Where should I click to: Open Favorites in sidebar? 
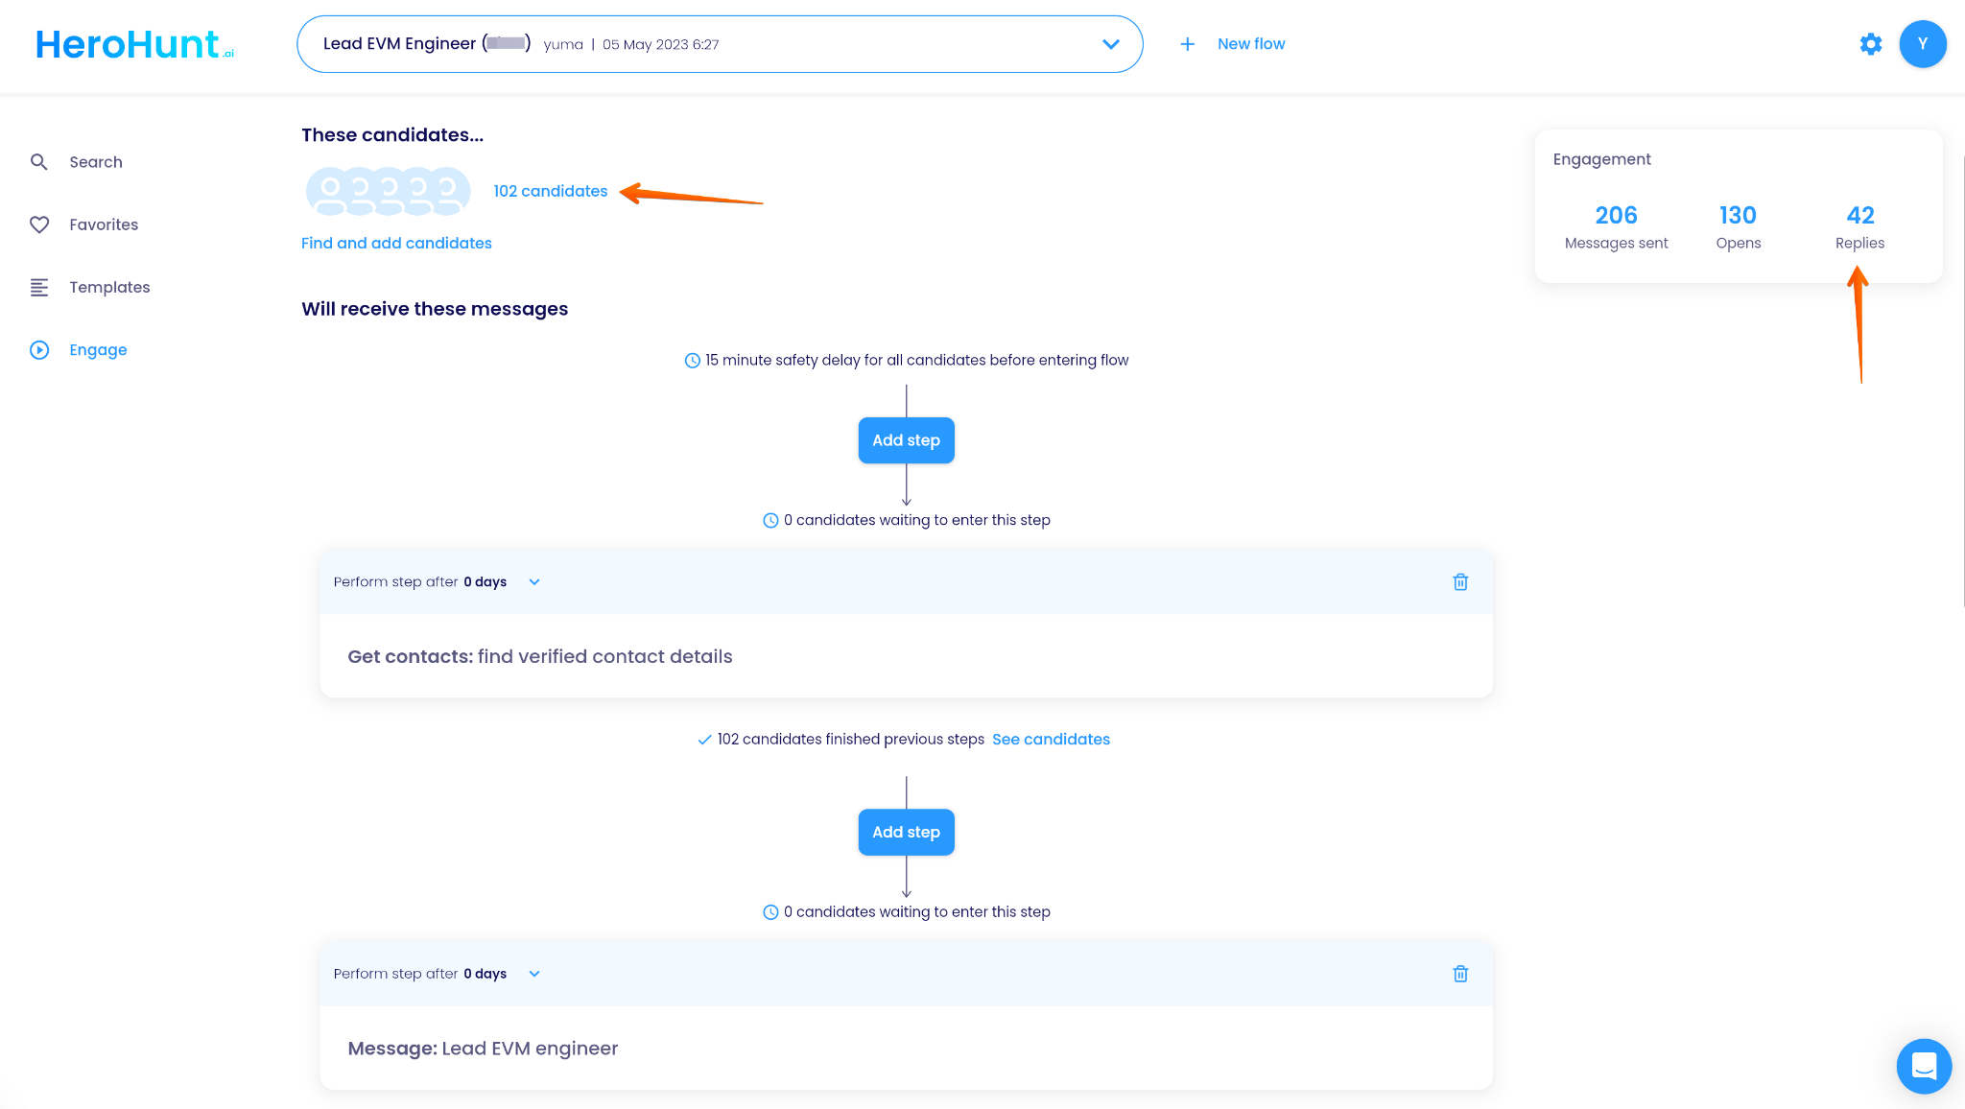103,224
